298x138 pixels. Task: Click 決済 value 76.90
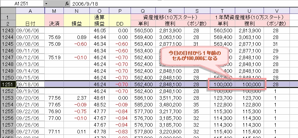(x=54, y=111)
